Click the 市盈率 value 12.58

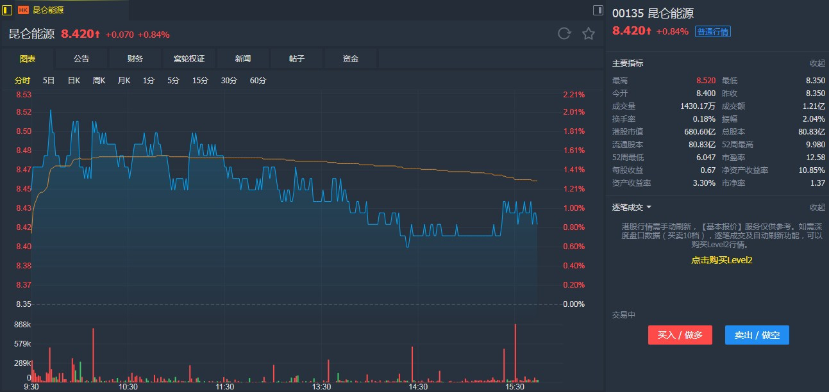816,157
